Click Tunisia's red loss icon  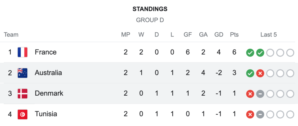click(250, 114)
